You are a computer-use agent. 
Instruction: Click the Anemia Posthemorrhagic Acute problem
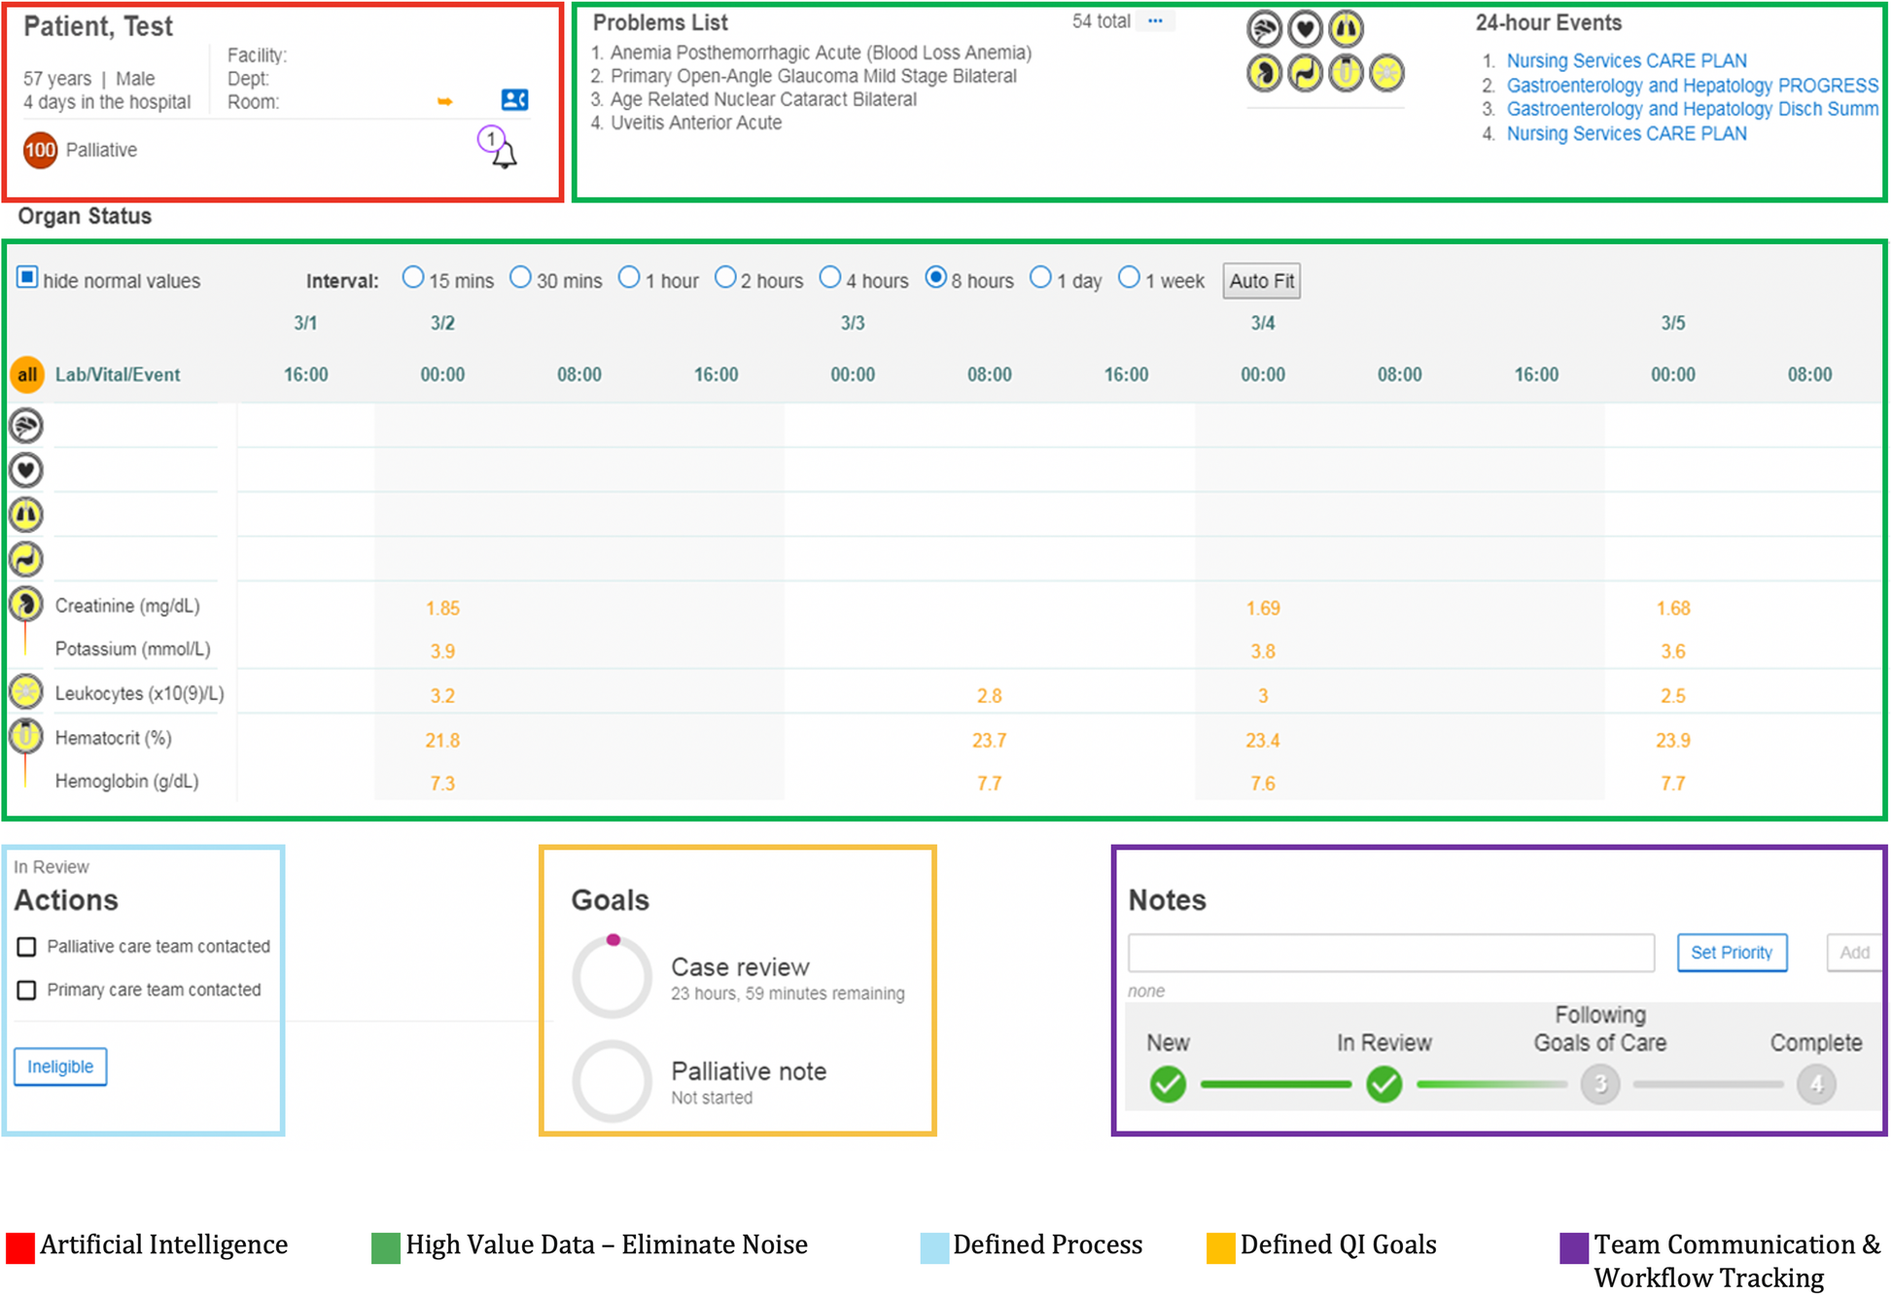[x=821, y=52]
